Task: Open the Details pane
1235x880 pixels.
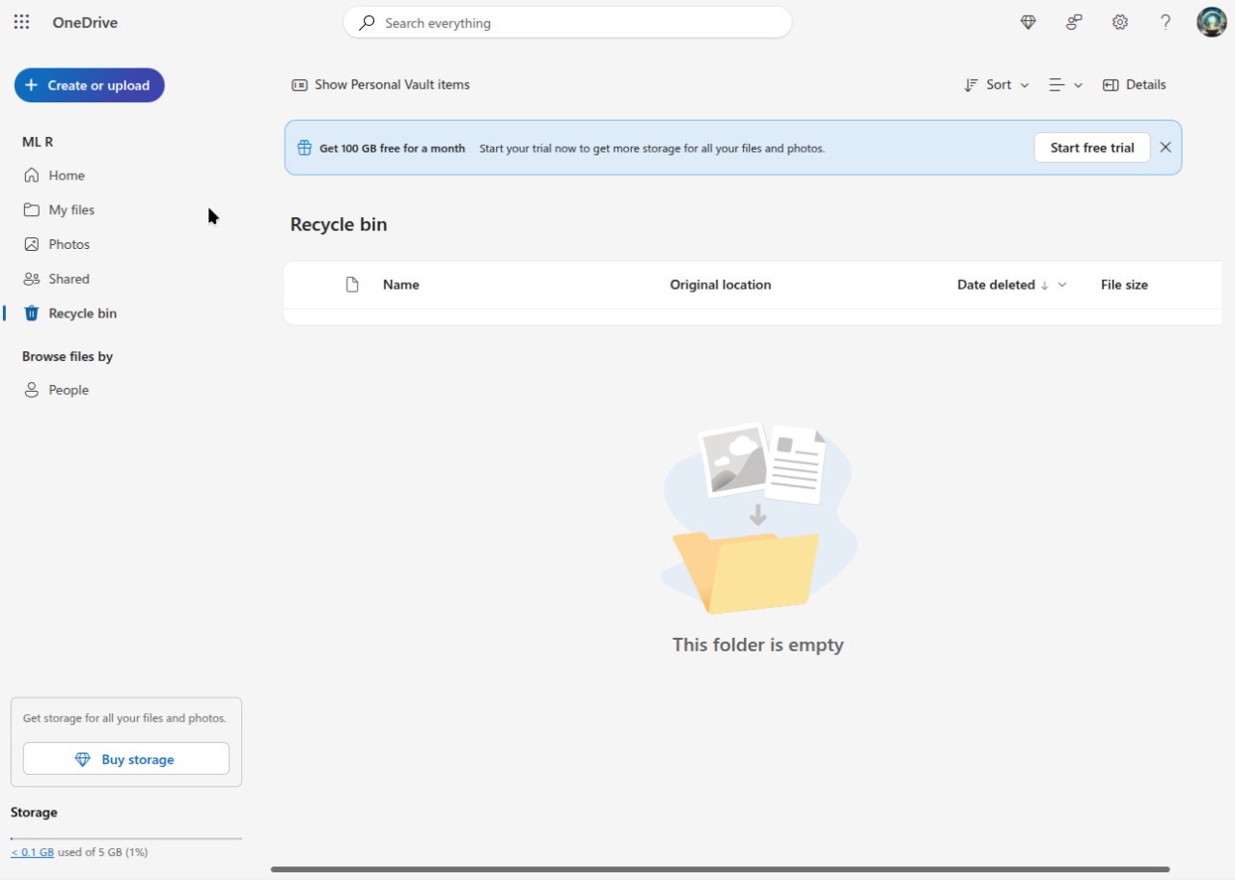Action: click(1135, 84)
